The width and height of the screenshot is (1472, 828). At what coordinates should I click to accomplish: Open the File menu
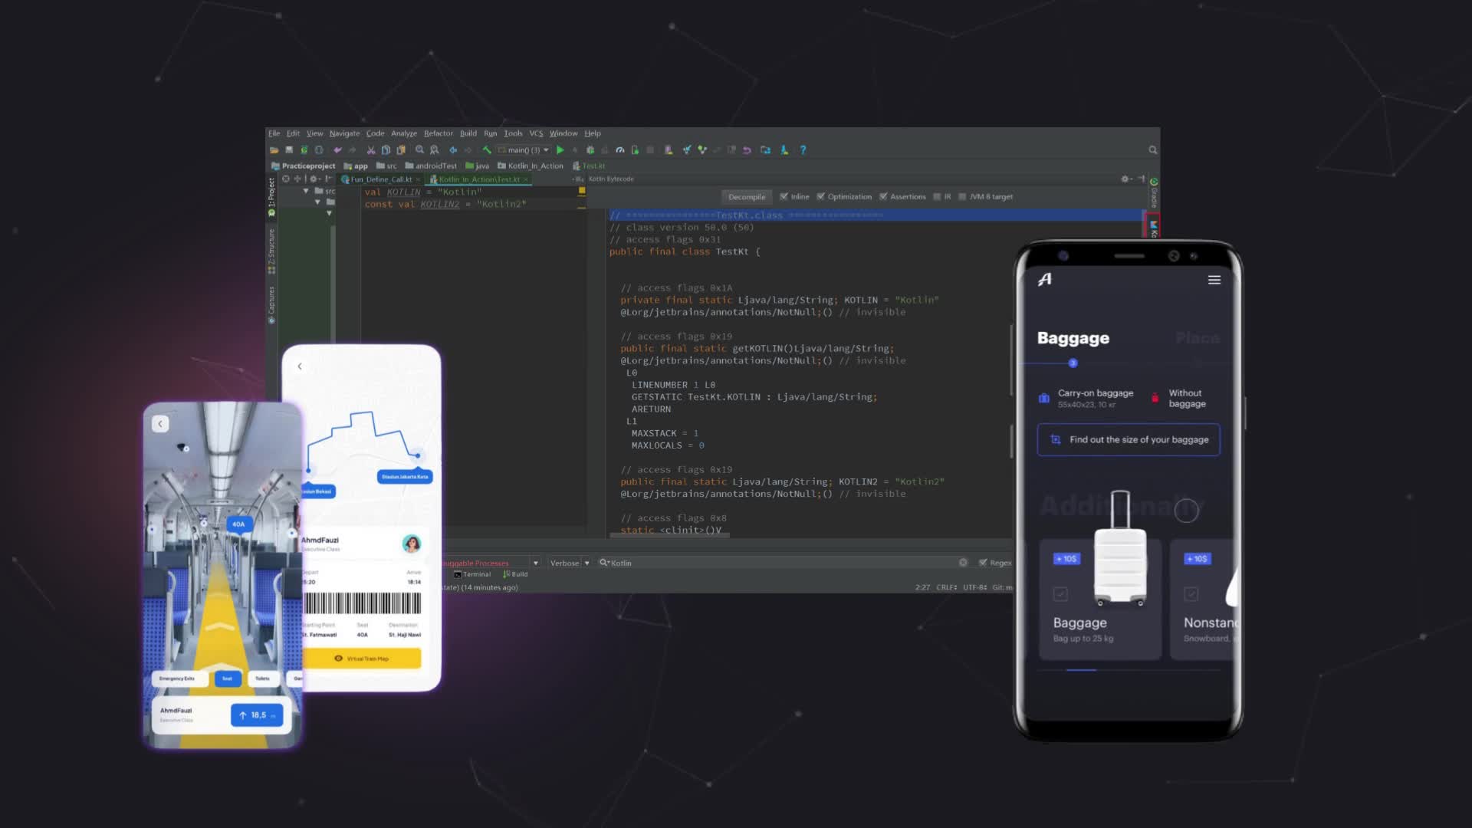(274, 133)
